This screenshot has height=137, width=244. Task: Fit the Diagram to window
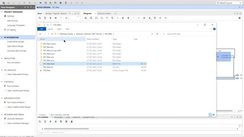tap(96, 18)
